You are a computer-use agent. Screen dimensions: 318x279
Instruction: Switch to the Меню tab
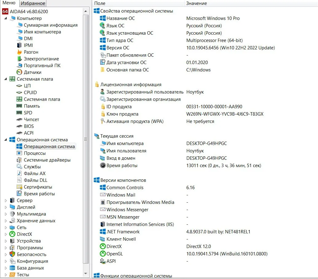9,3
